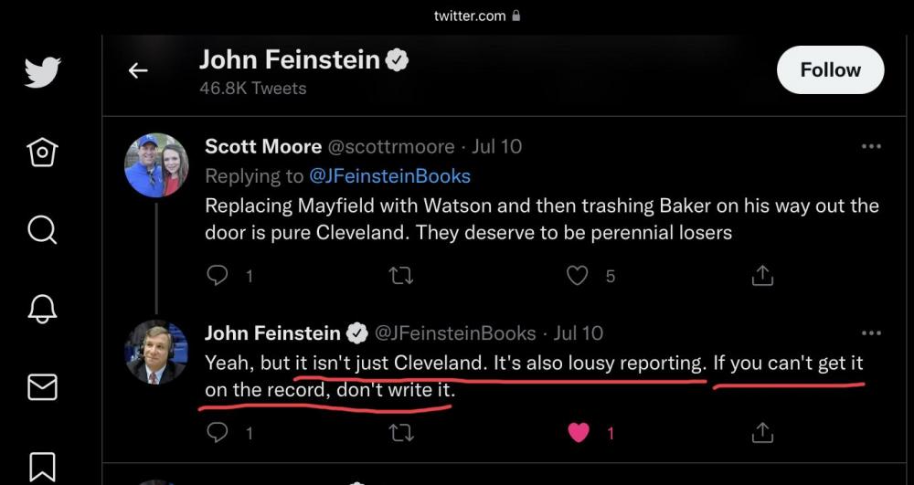Screen dimensions: 914x485
Task: Open the Home icon in sidebar
Action: [x=42, y=151]
